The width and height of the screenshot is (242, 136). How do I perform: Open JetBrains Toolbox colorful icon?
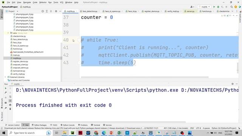click(240, 7)
